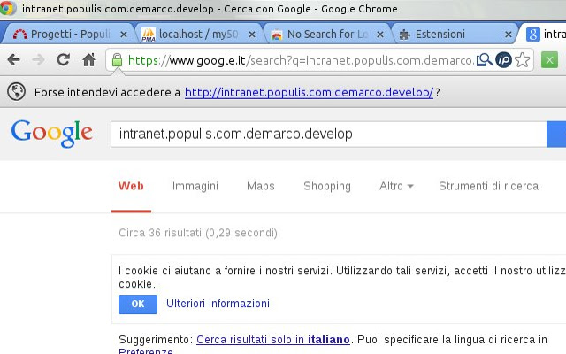The width and height of the screenshot is (566, 354).
Task: Open Strumenti di ricerca options
Action: tap(488, 186)
